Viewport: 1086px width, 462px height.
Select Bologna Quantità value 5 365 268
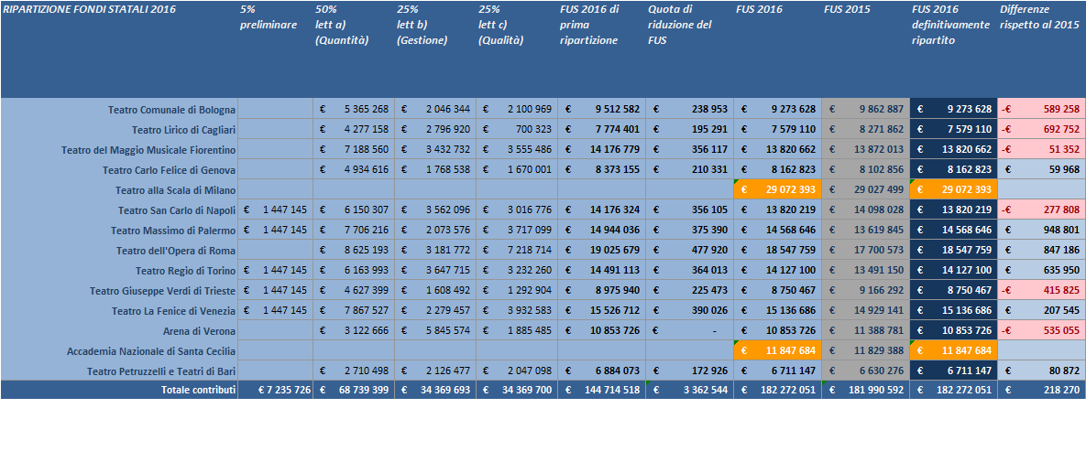(x=353, y=109)
